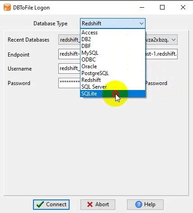This screenshot has height=213, width=193.
Task: Select Redshift list entry
Action: pyautogui.click(x=113, y=80)
